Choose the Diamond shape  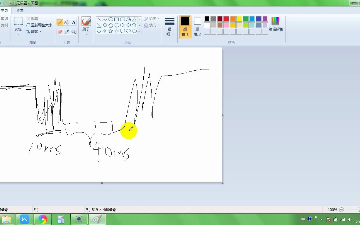[105, 25]
